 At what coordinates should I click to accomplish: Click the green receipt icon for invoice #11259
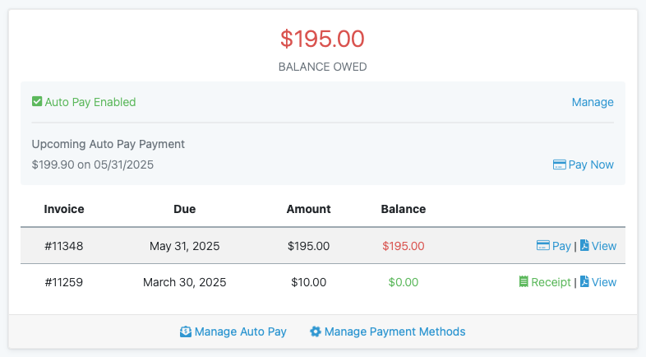click(x=523, y=282)
